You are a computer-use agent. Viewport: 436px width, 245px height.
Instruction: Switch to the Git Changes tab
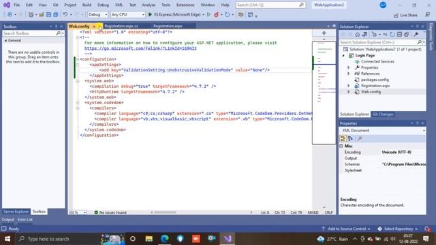(383, 114)
